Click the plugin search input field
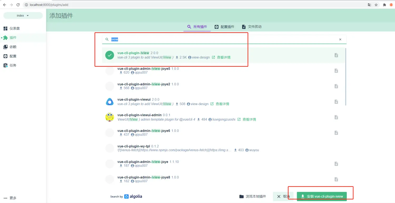Image resolution: width=395 pixels, height=203 pixels. click(x=224, y=39)
